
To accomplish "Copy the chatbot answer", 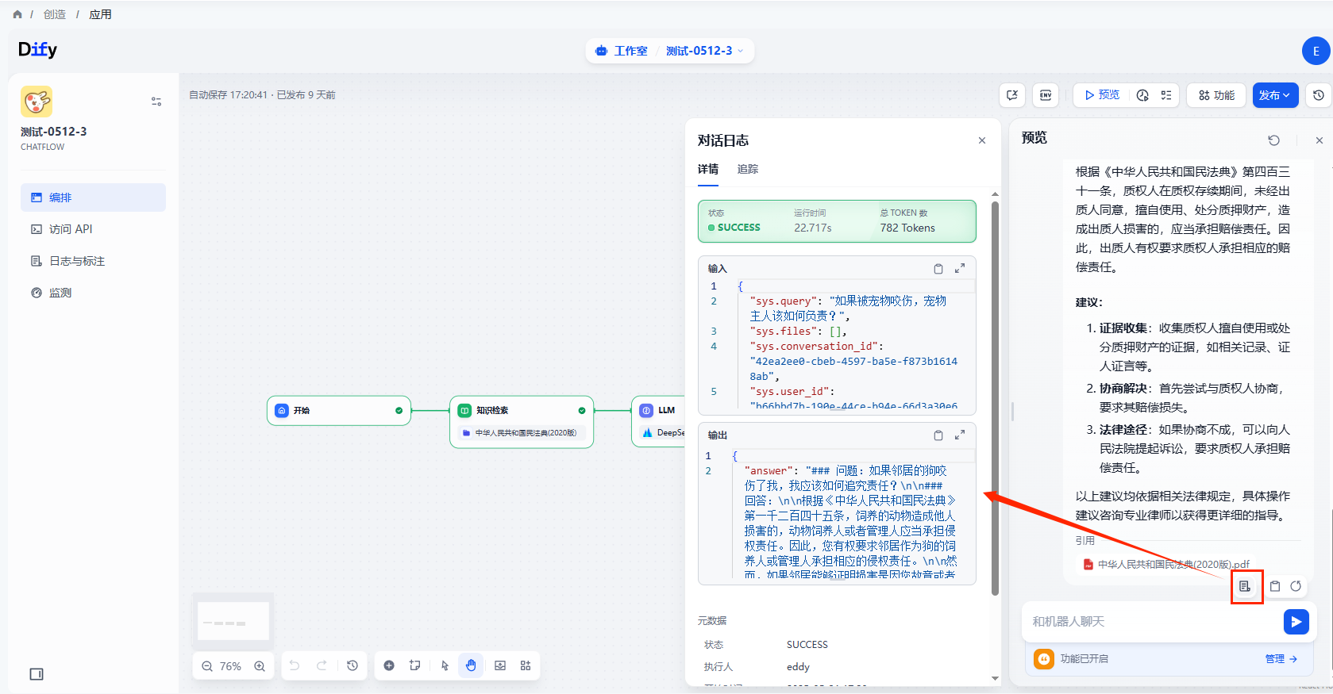I will (1275, 586).
